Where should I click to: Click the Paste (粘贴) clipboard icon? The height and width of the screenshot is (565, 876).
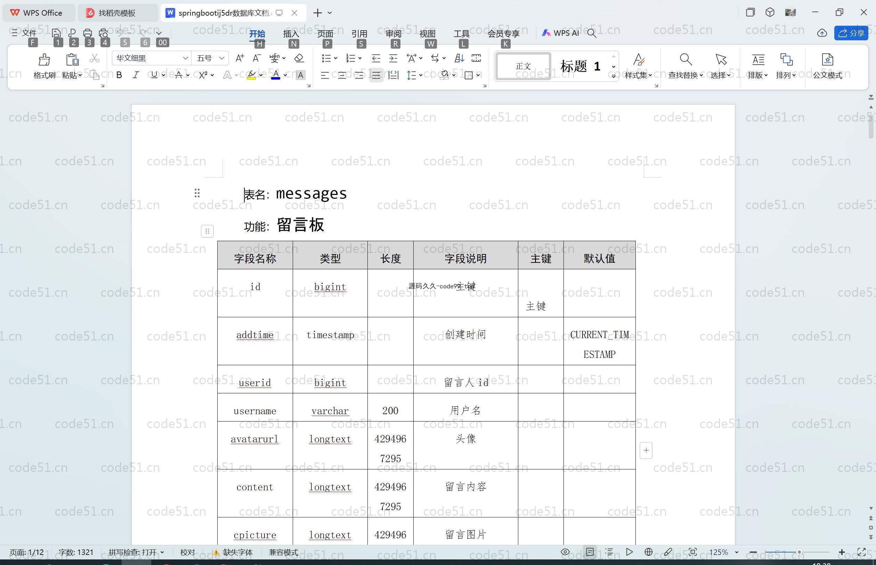point(72,60)
